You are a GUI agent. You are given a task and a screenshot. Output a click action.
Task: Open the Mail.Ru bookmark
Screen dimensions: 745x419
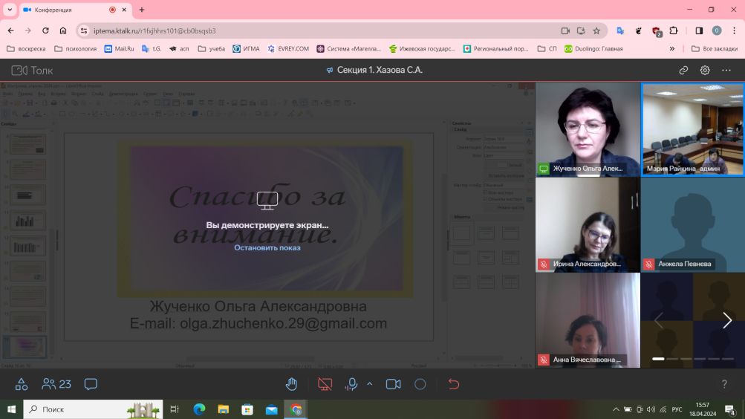click(120, 48)
